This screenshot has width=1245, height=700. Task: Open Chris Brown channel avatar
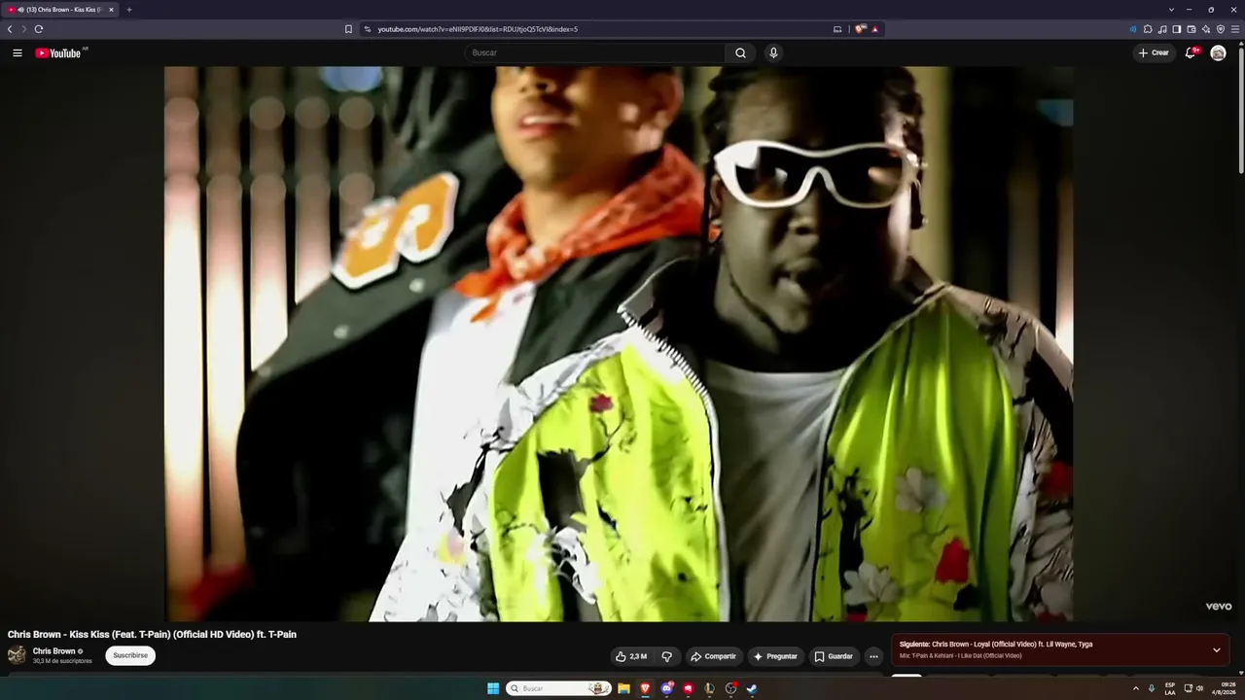(17, 655)
